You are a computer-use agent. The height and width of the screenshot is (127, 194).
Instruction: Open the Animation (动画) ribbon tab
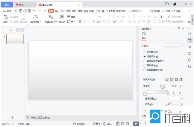(74, 11)
